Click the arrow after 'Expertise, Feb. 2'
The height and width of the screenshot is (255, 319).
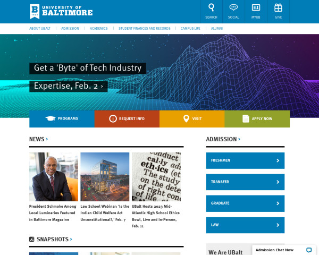pos(102,87)
